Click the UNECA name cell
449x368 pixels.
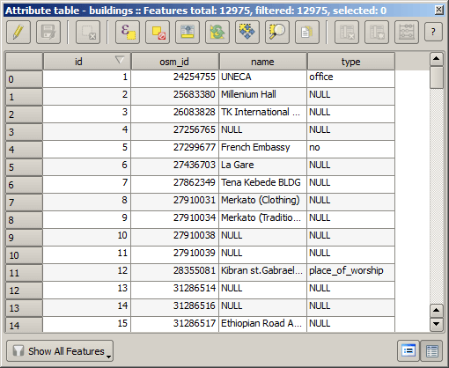262,77
